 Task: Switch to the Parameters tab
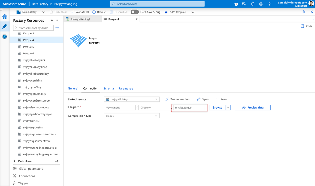coord(126,88)
